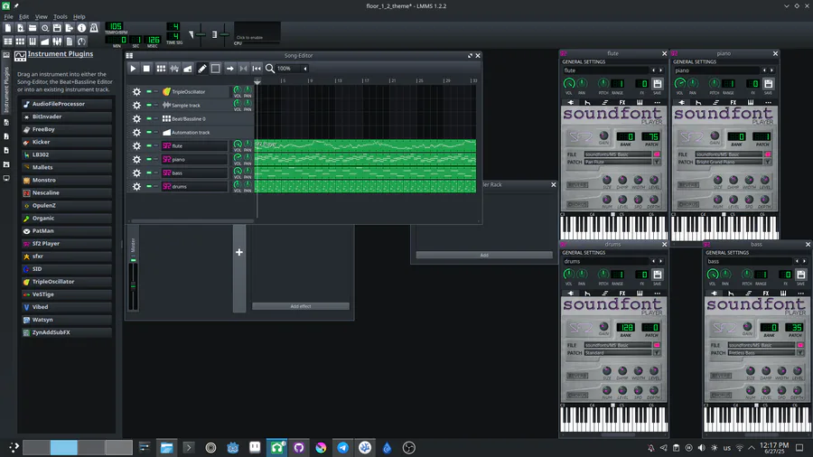Open the What's This info icon
The height and width of the screenshot is (457, 813).
pos(81,28)
